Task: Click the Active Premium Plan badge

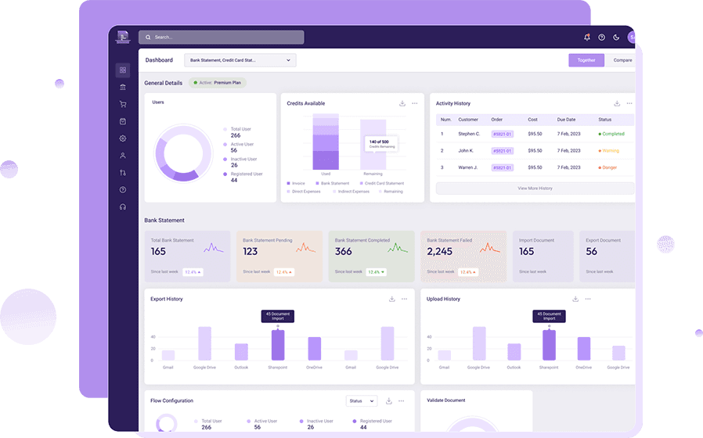Action: (x=218, y=82)
